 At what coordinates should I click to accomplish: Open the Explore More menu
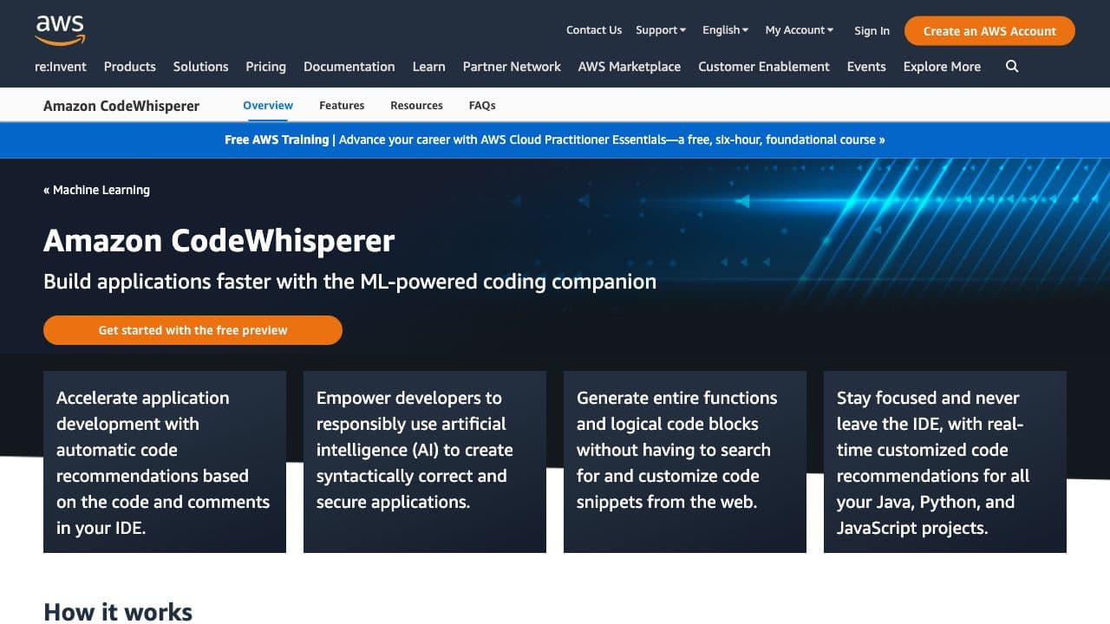click(x=942, y=66)
